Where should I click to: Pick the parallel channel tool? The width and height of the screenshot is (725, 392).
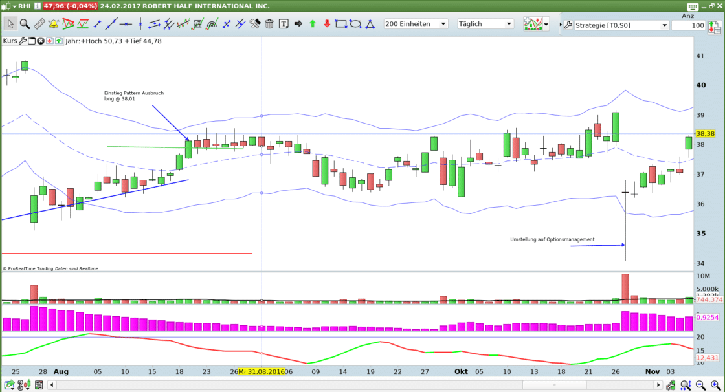point(154,24)
